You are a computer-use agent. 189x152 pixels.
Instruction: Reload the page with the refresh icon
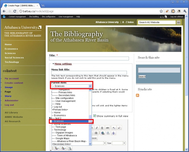[x=15, y=11]
